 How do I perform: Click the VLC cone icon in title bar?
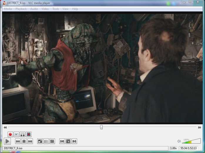(x=4, y=3)
